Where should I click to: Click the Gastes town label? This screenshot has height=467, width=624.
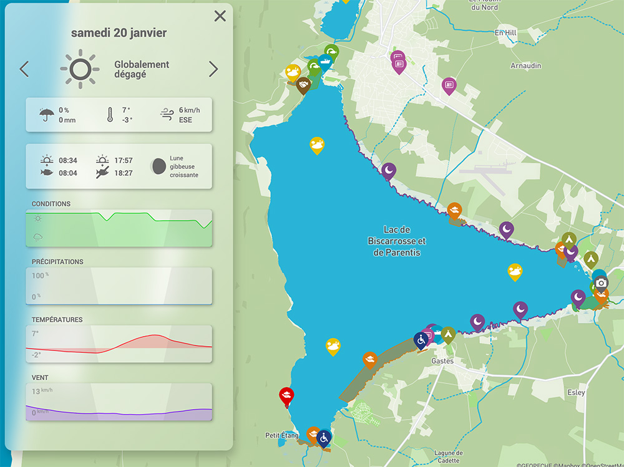(442, 361)
